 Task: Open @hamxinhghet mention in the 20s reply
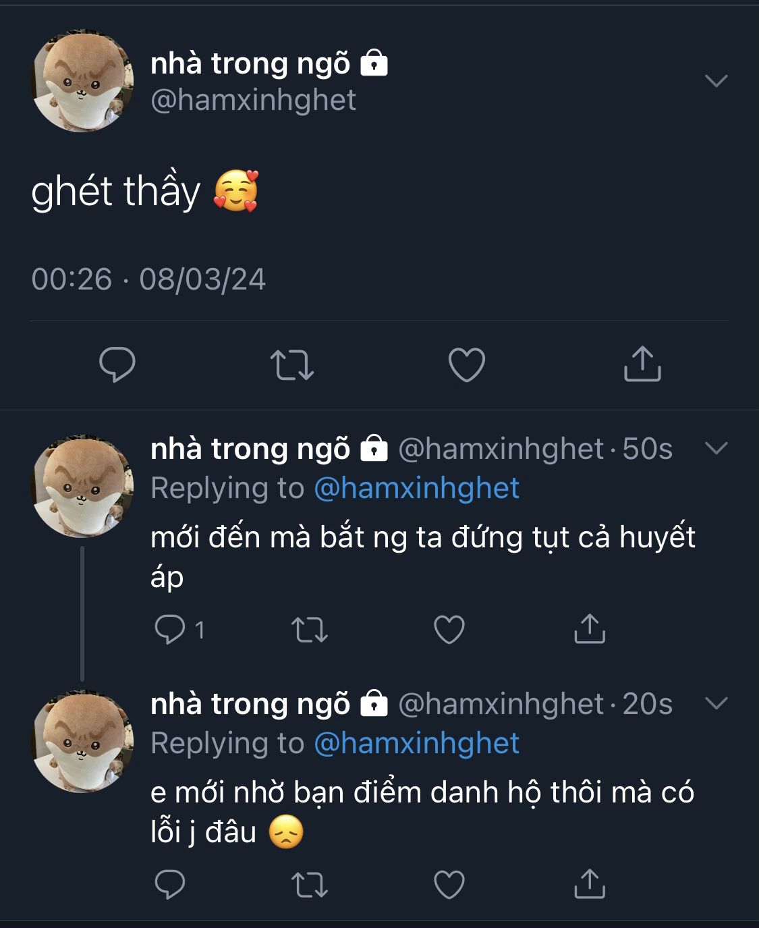pos(416,743)
